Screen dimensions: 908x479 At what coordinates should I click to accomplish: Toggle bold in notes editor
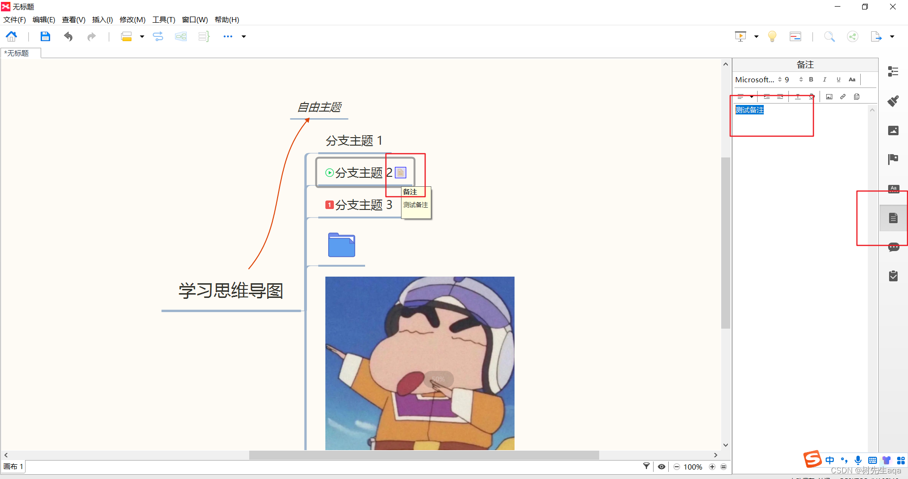(x=811, y=79)
